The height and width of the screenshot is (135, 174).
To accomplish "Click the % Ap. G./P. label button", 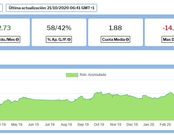I will (x=59, y=39).
